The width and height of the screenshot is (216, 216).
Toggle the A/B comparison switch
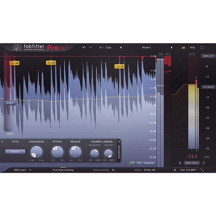(x=102, y=48)
